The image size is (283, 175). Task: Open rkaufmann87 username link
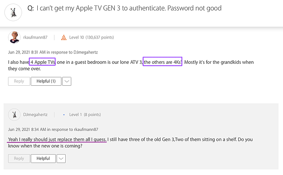(x=35, y=37)
